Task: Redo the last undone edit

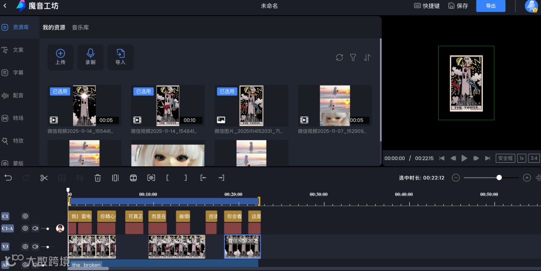Action: (x=26, y=178)
